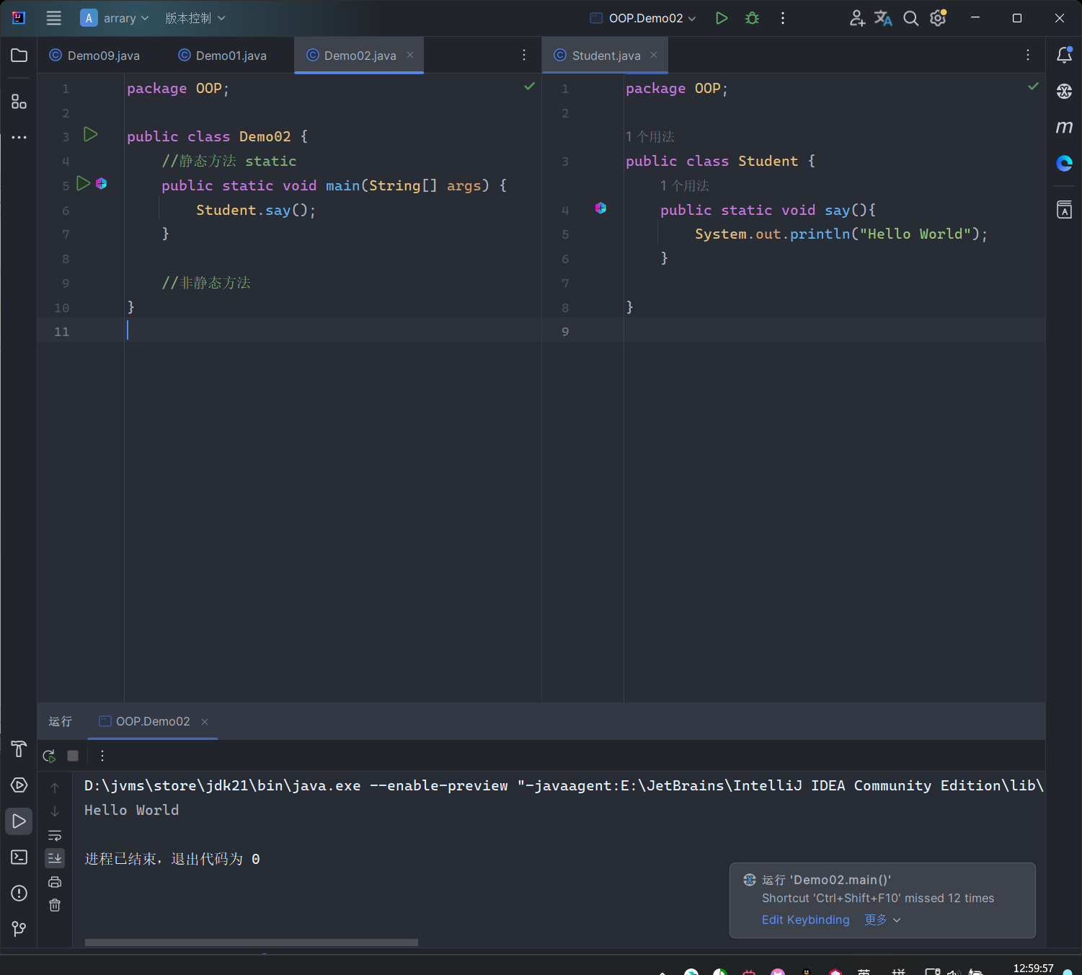Toggle the Run tool window sidebar button

[19, 821]
